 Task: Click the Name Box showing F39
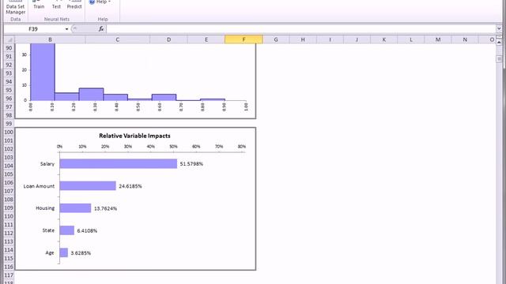point(34,29)
